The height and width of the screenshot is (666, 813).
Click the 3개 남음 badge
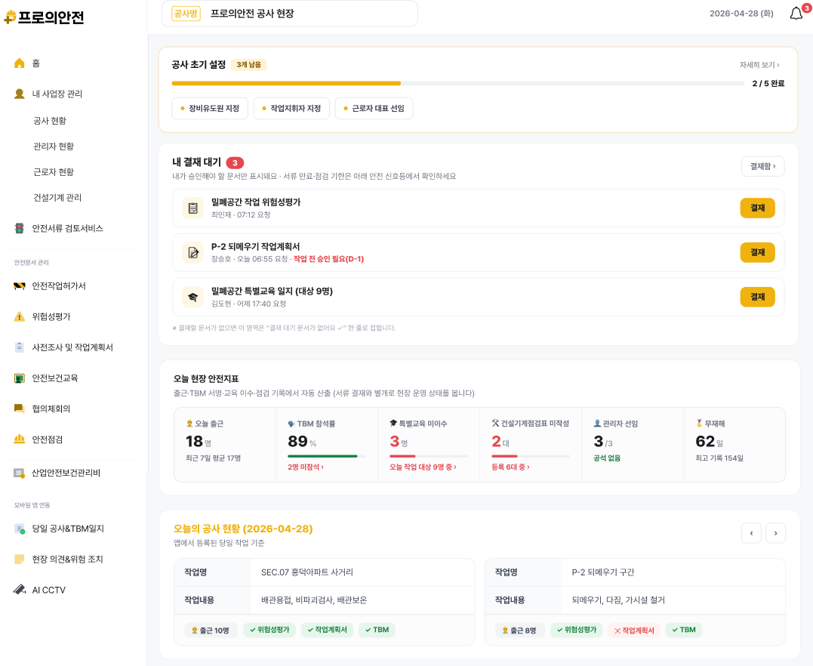pos(248,65)
